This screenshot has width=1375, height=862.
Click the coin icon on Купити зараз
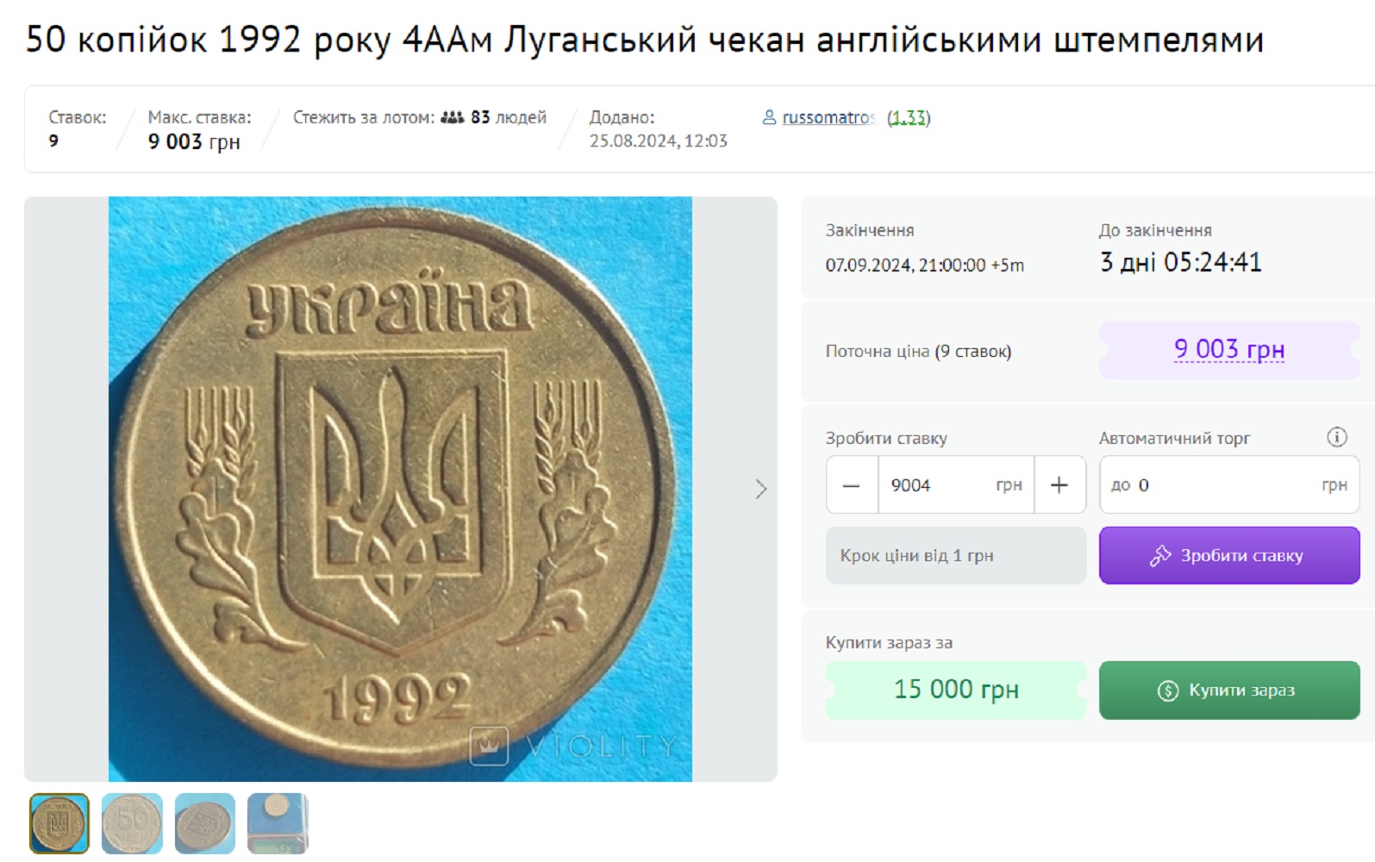point(1168,690)
